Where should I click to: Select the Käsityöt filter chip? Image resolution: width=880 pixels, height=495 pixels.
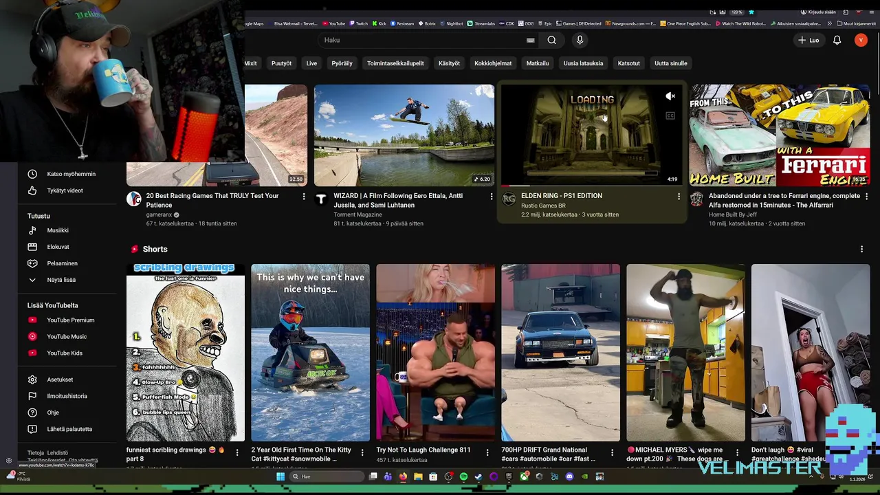point(449,63)
